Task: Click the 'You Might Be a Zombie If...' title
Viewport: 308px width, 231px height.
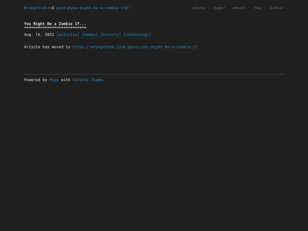Action: click(x=55, y=24)
